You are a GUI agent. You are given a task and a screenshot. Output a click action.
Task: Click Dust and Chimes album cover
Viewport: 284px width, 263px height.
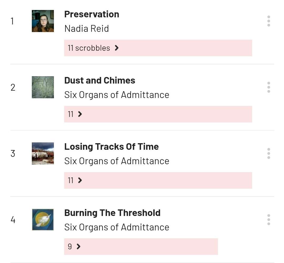(43, 87)
